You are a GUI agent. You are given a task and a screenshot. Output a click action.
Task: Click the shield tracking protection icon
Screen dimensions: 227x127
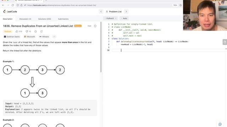(x=18, y=5)
